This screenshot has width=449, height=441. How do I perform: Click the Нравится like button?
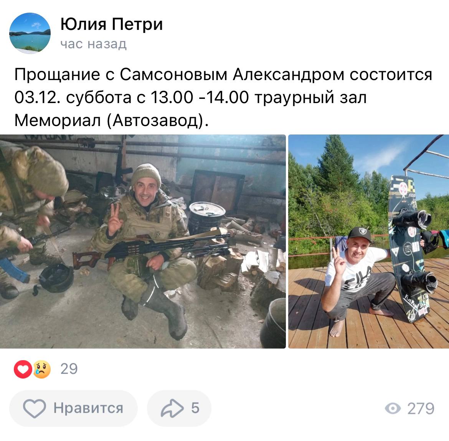click(x=73, y=408)
